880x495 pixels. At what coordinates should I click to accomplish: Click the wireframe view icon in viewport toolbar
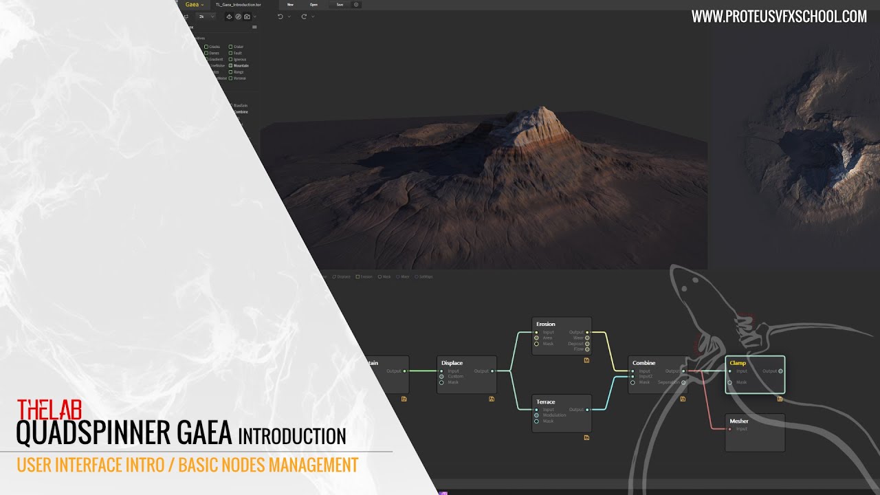click(x=229, y=16)
